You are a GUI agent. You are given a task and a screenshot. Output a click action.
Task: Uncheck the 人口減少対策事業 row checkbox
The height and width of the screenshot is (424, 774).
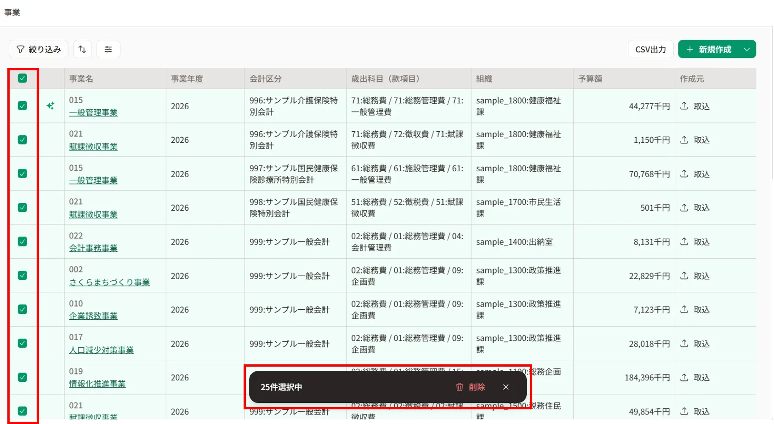click(x=22, y=344)
